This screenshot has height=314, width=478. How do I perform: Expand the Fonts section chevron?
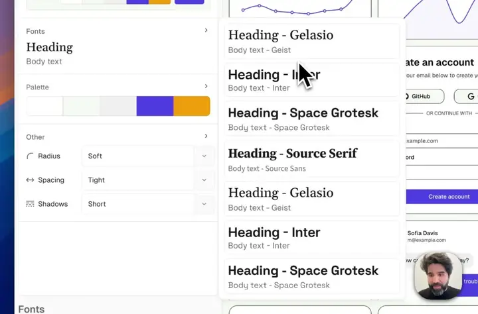pyautogui.click(x=206, y=30)
